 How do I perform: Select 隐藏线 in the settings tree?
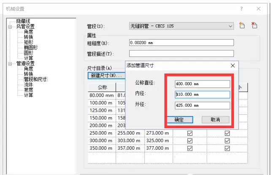pos(23,21)
